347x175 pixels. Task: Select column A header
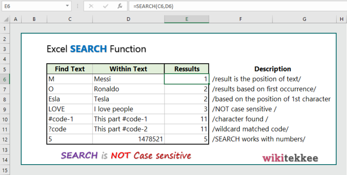[15, 19]
